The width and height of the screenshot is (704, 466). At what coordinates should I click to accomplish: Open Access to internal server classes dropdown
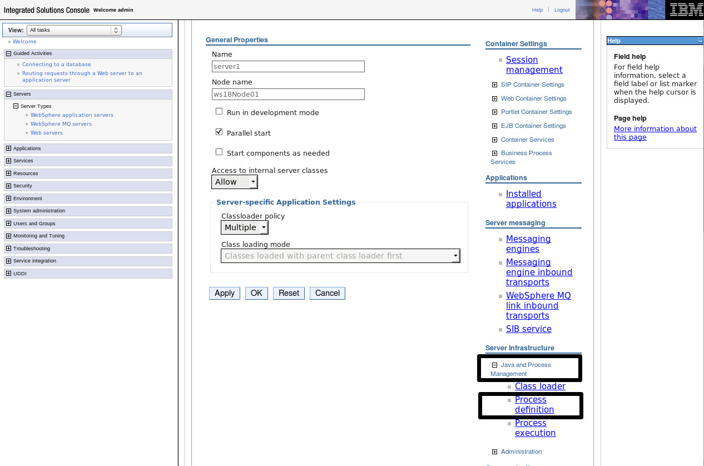tap(235, 182)
